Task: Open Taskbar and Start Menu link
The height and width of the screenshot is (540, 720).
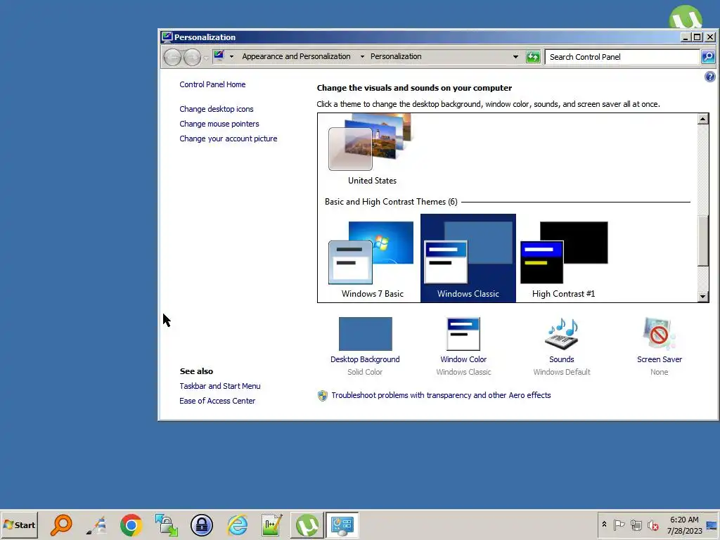Action: click(x=219, y=386)
